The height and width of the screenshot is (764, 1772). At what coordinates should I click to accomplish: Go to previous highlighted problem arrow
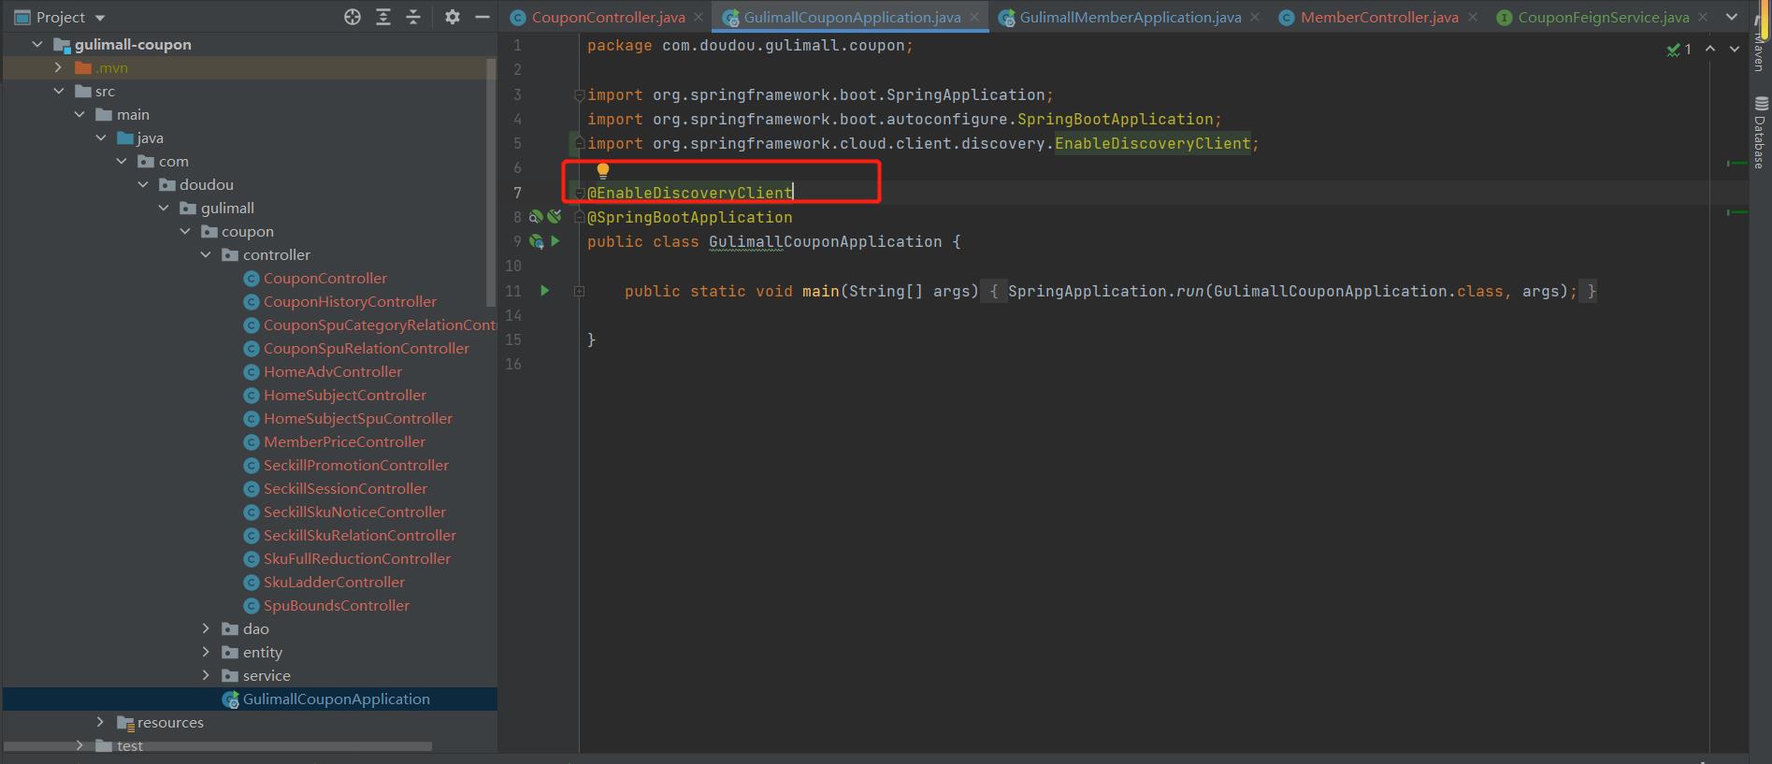click(x=1710, y=49)
